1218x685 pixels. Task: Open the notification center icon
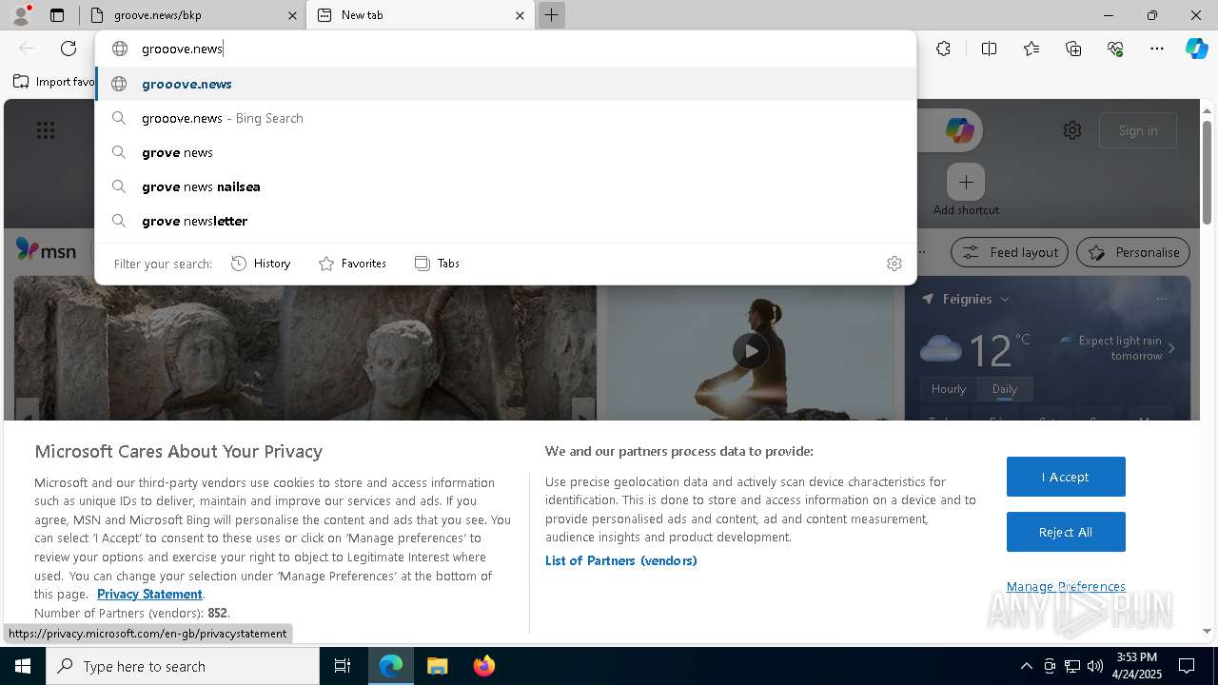[x=1187, y=666]
